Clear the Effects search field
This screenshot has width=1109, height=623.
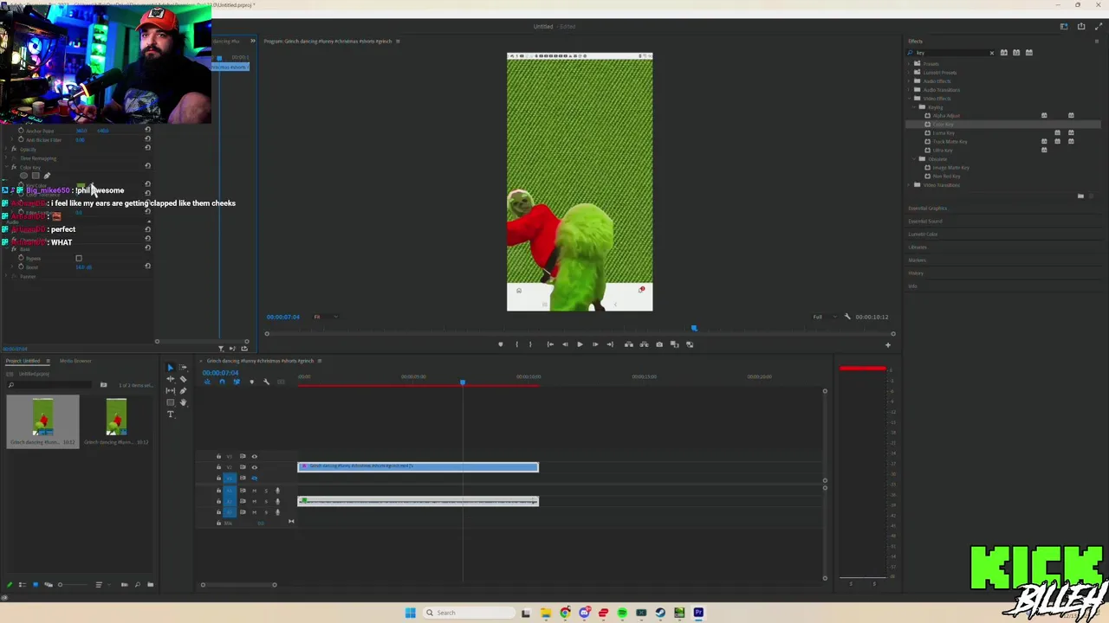[x=992, y=53]
